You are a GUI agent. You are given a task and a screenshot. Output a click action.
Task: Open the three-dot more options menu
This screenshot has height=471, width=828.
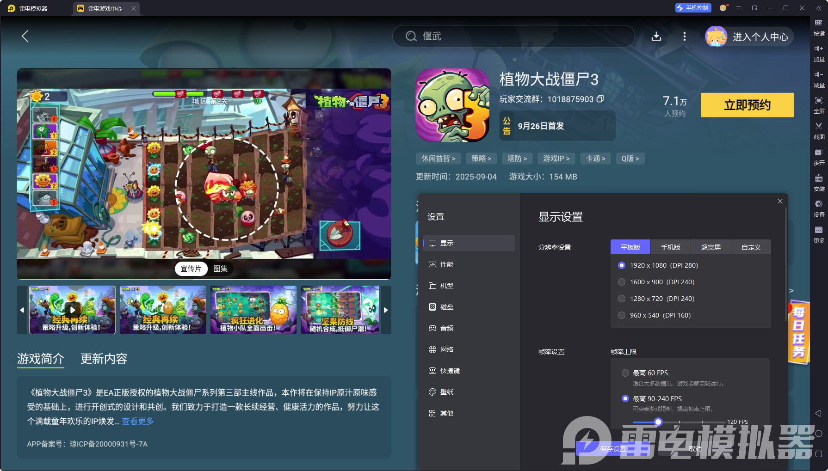pyautogui.click(x=685, y=36)
